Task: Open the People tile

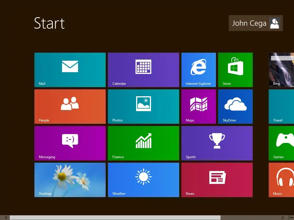Action: [x=70, y=107]
